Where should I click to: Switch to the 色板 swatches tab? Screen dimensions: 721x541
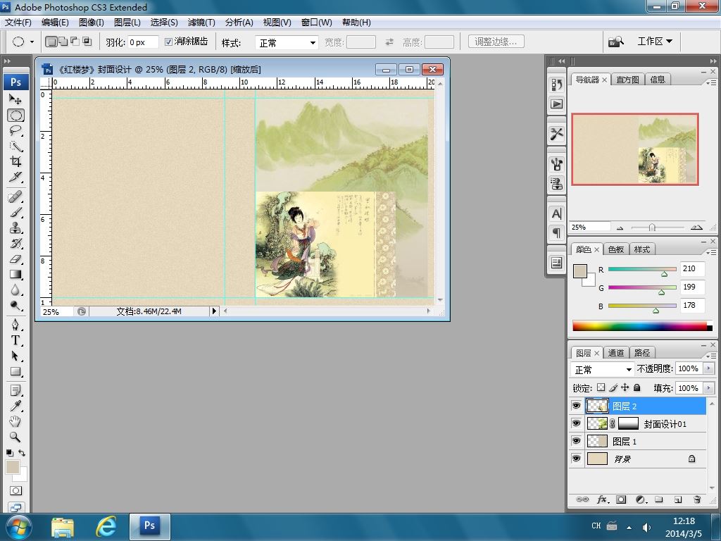pyautogui.click(x=615, y=249)
